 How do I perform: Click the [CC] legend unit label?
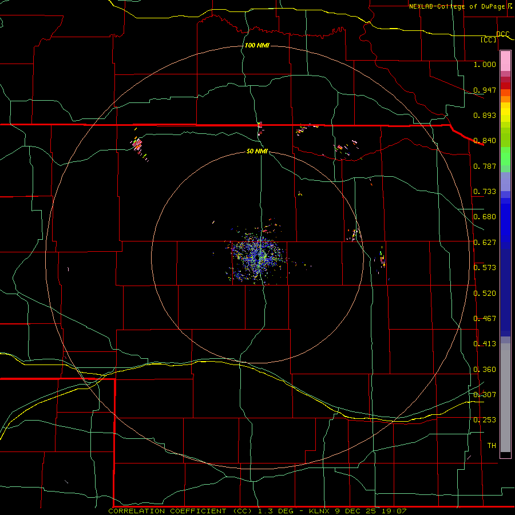489,39
